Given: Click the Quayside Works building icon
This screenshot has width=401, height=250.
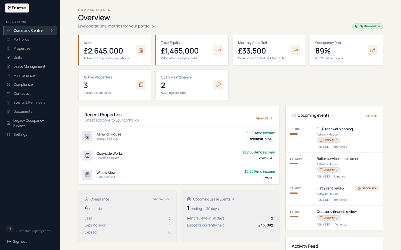Looking at the screenshot, I should pyautogui.click(x=87, y=155).
